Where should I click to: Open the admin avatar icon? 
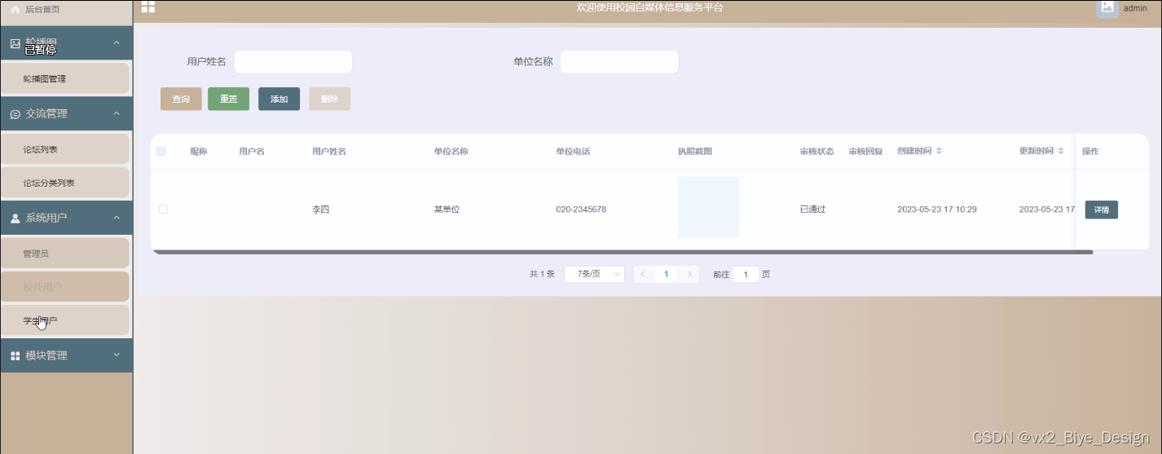pyautogui.click(x=1107, y=7)
